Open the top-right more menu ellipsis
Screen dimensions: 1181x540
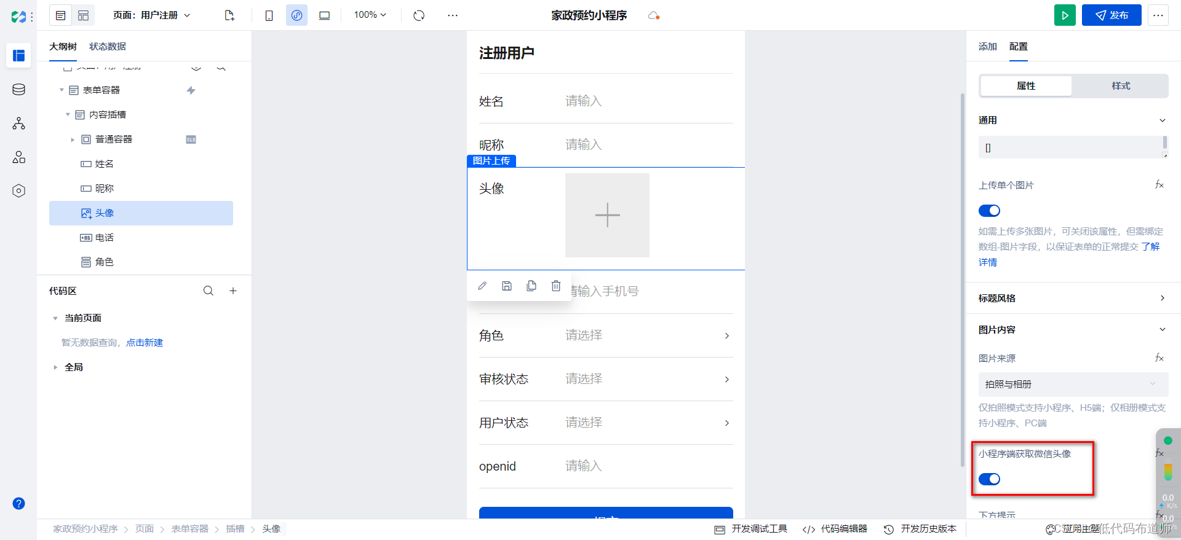pyautogui.click(x=1158, y=15)
